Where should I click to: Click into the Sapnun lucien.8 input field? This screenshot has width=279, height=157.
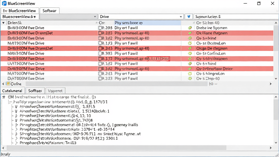click(236, 17)
